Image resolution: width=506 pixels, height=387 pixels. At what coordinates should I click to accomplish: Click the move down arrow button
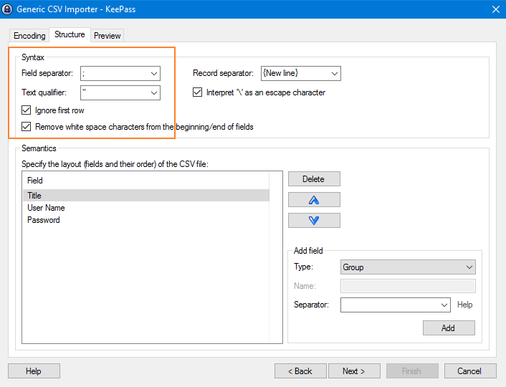[314, 221]
